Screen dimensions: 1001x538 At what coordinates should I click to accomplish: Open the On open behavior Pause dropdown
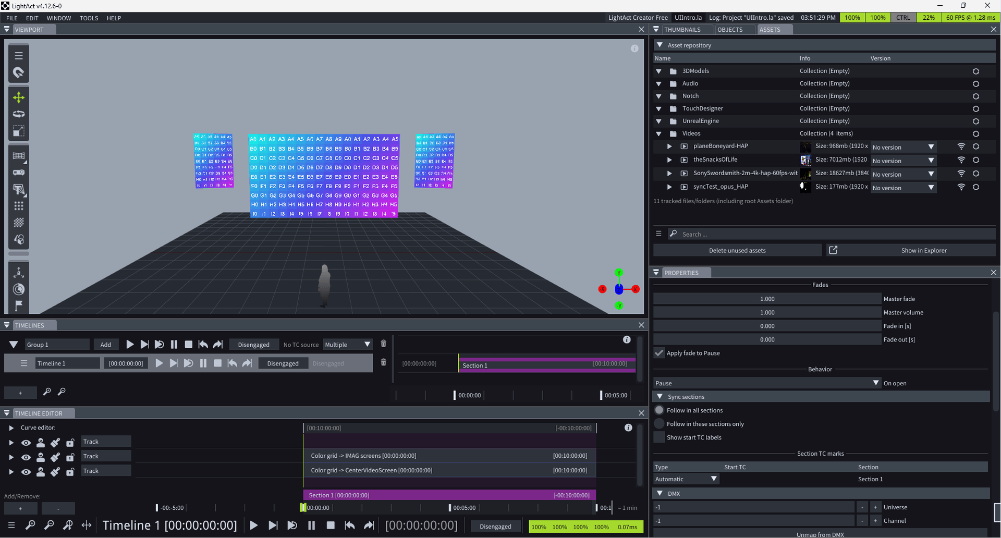pyautogui.click(x=767, y=383)
